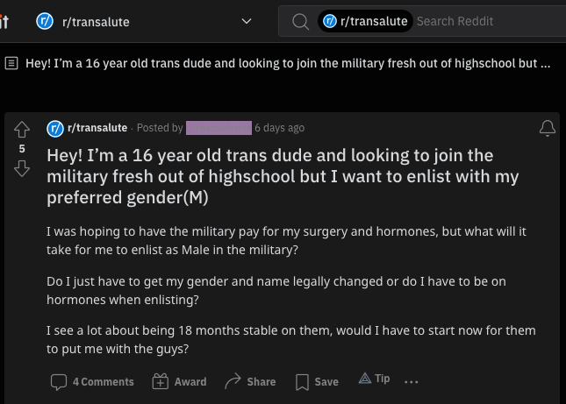This screenshot has height=404, width=566.
Task: Toggle notification bell for this post
Action: 548,128
